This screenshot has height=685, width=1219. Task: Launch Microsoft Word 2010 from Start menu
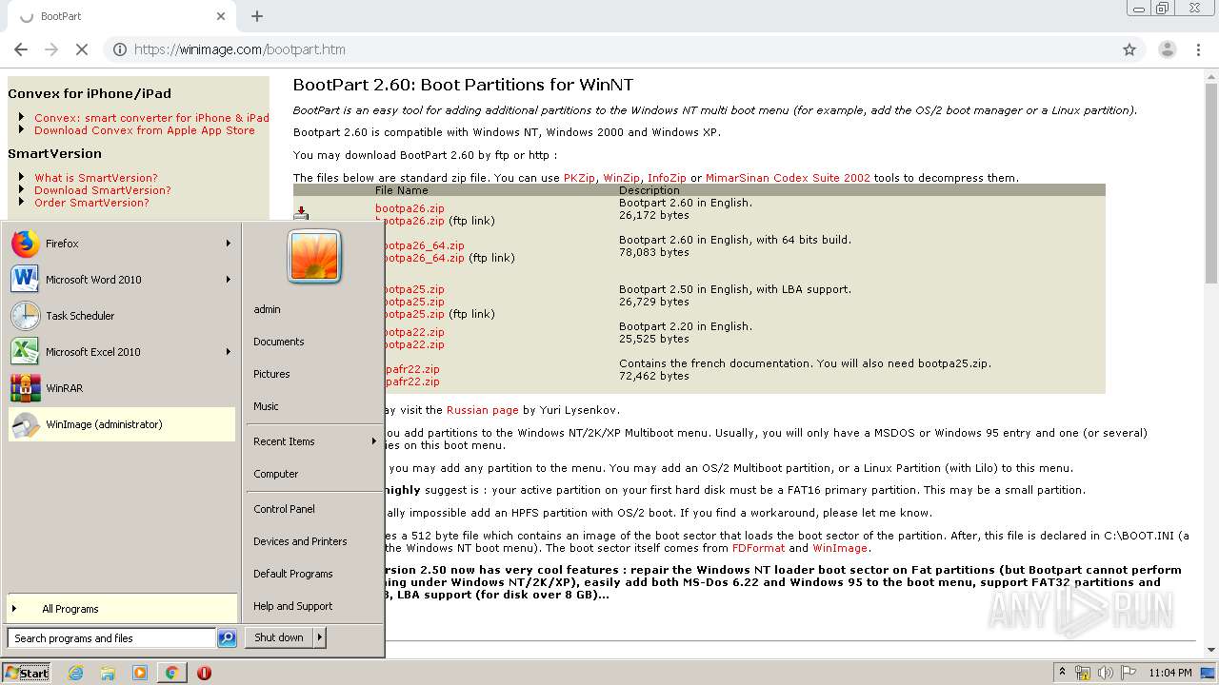pyautogui.click(x=121, y=280)
